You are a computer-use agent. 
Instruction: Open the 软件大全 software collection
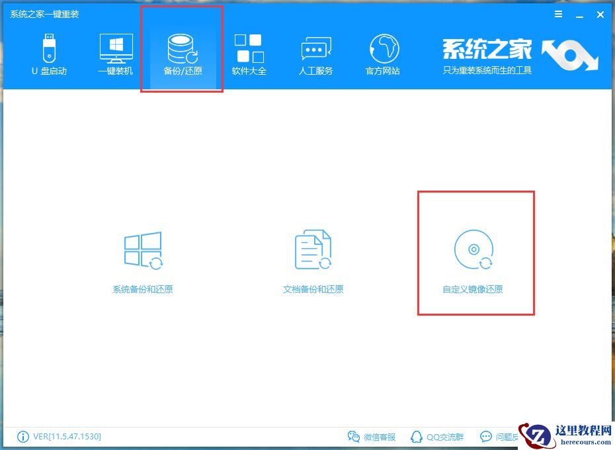pyautogui.click(x=249, y=53)
